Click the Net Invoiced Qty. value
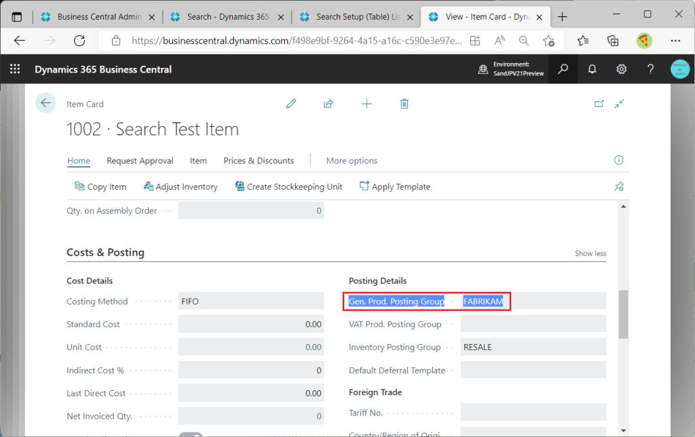 [x=319, y=416]
